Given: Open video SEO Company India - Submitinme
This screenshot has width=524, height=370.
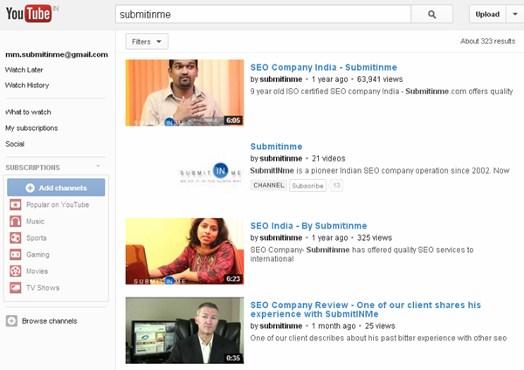Looking at the screenshot, I should coord(323,67).
